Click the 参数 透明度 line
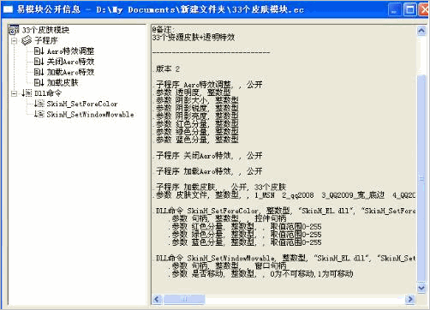430x310 pixels. click(193, 92)
